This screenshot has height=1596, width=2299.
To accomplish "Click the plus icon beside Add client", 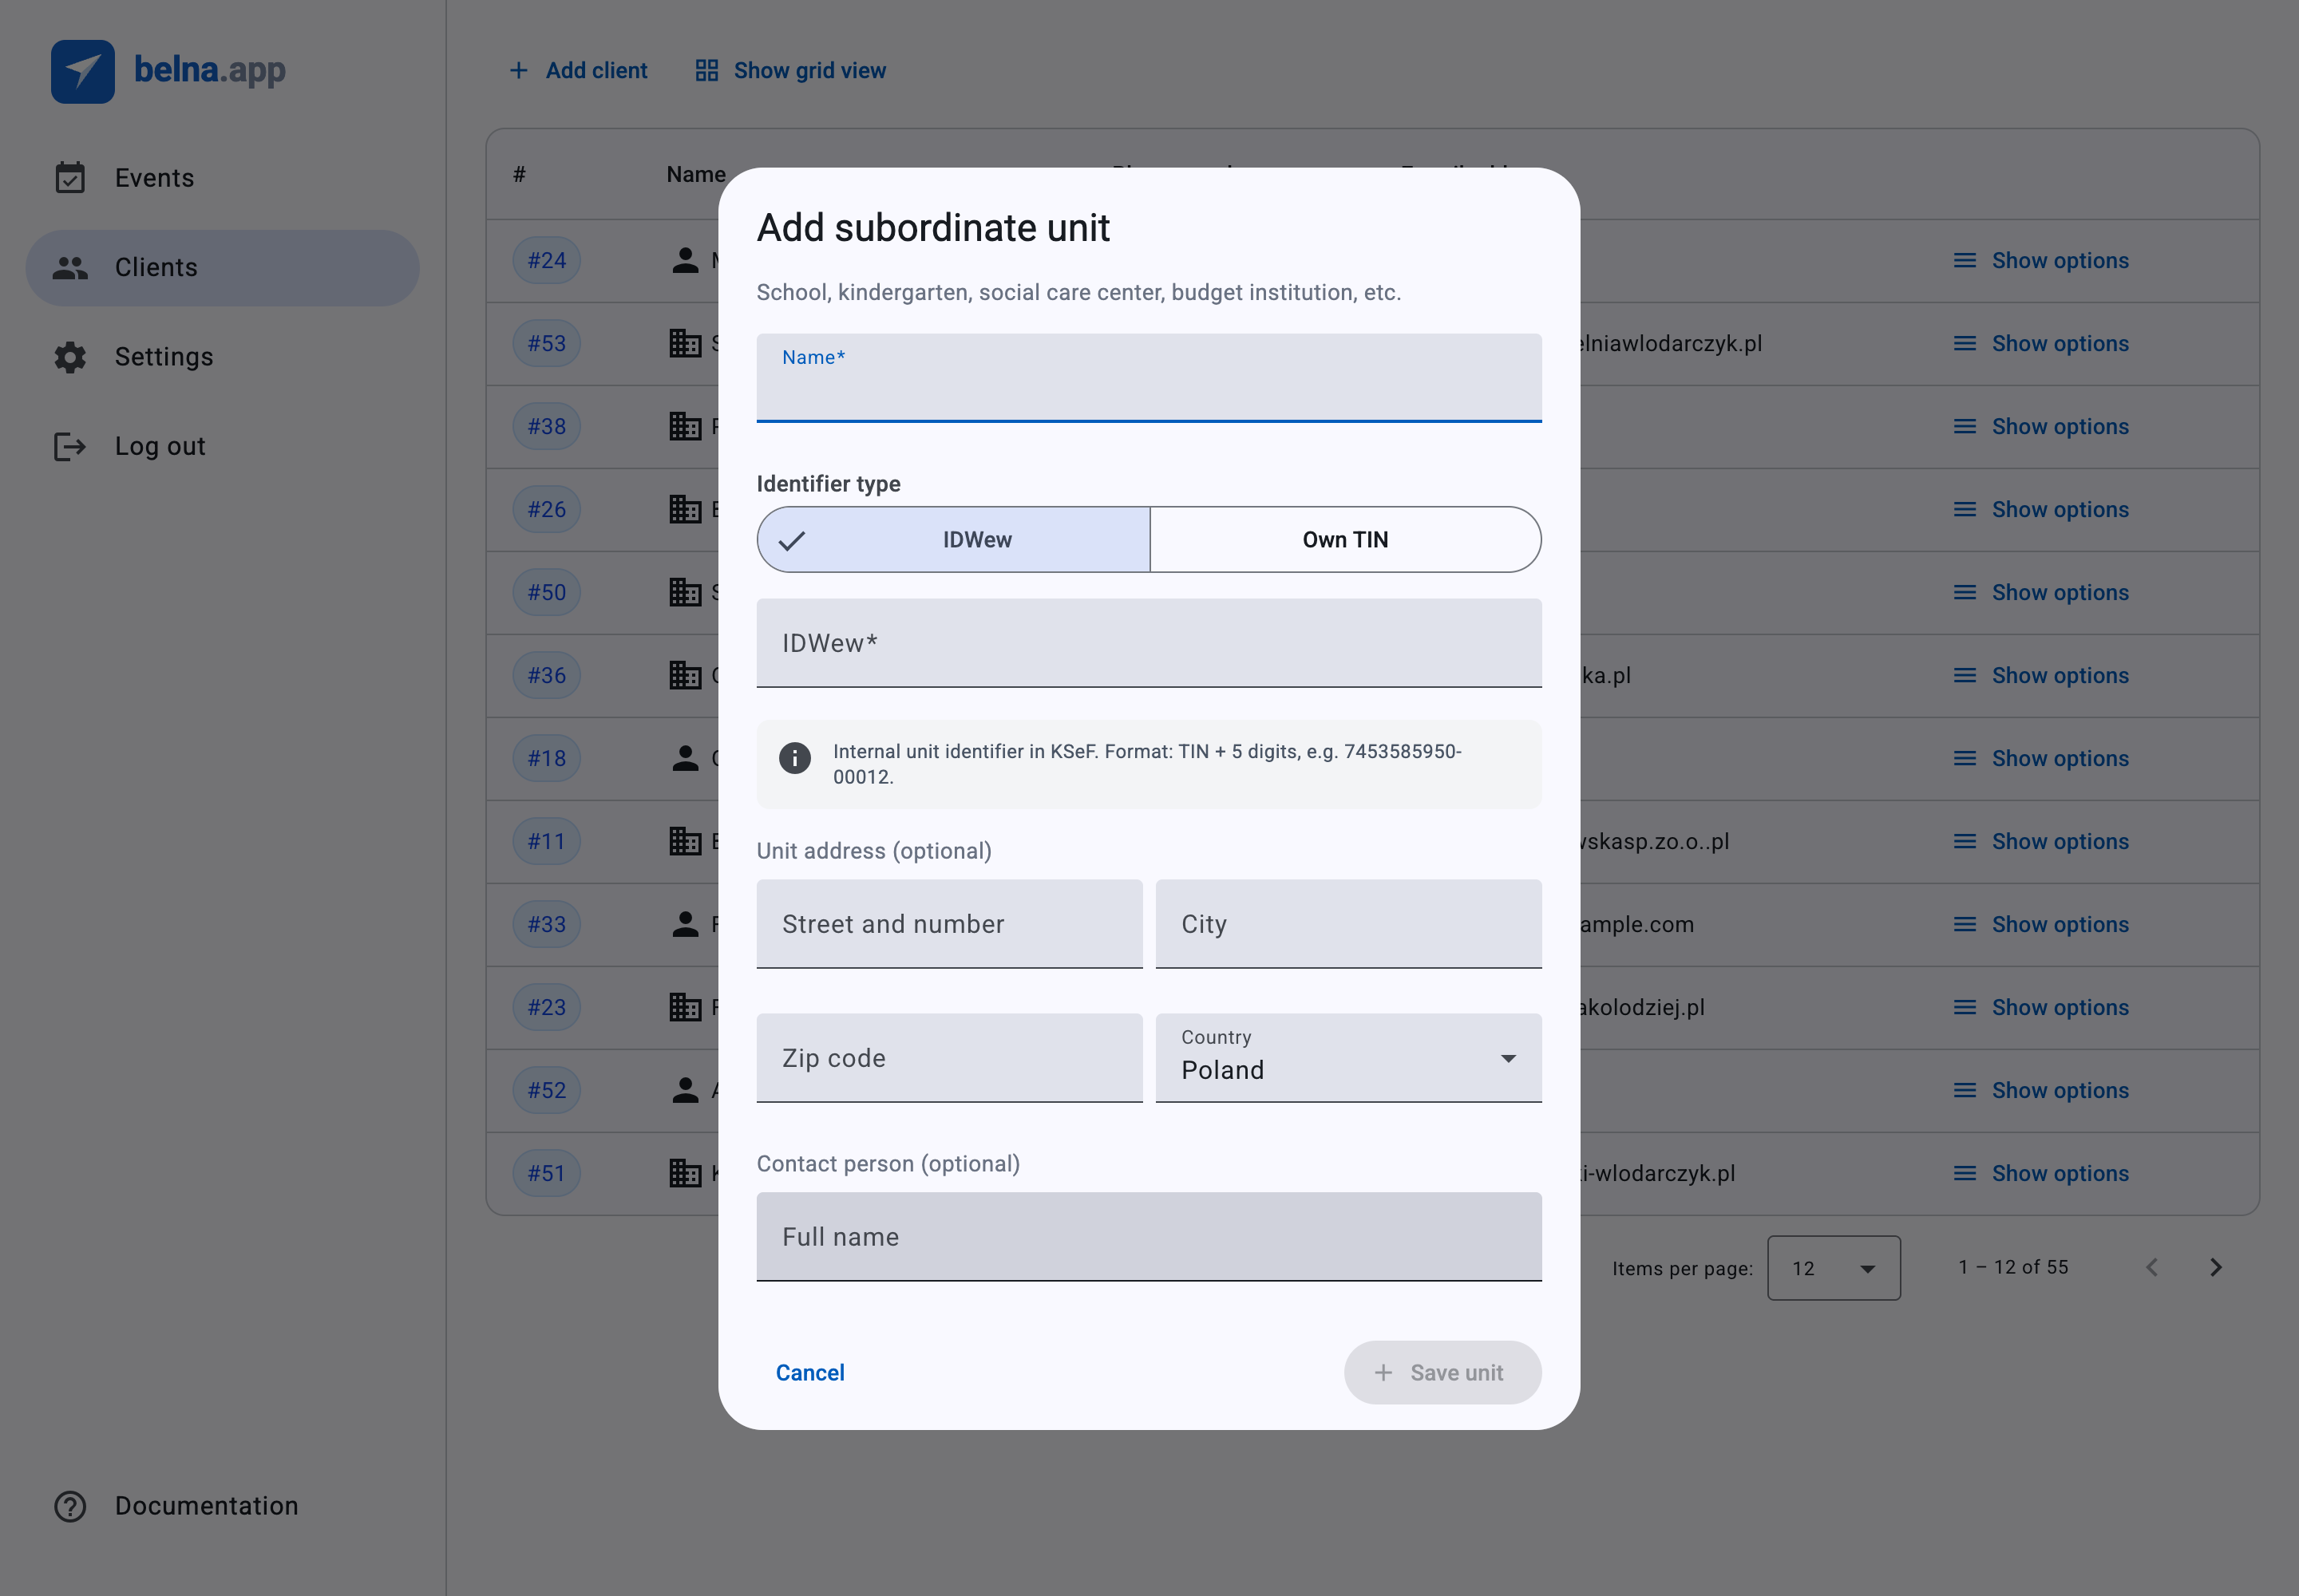I will click(x=518, y=70).
